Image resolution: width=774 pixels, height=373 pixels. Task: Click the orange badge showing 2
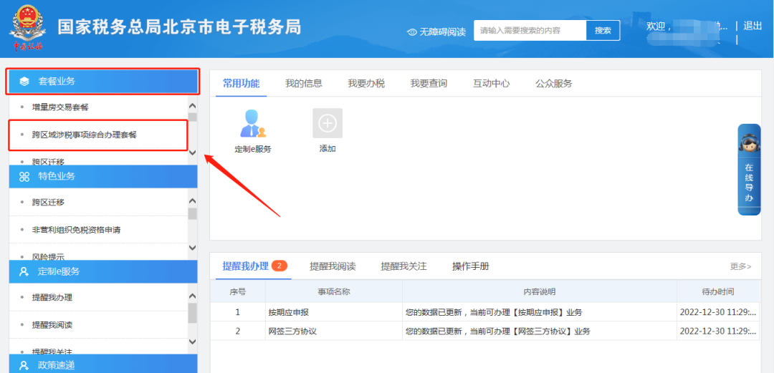click(279, 266)
